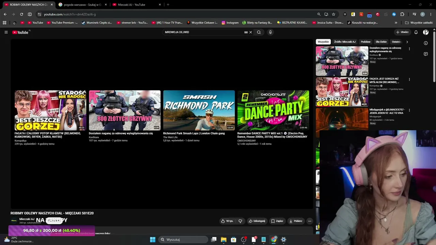The image size is (436, 245).
Task: Select the Podobne filter chip
Action: click(x=365, y=42)
